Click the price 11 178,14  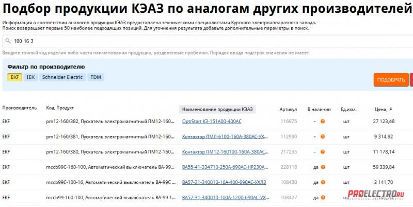[x=384, y=152]
